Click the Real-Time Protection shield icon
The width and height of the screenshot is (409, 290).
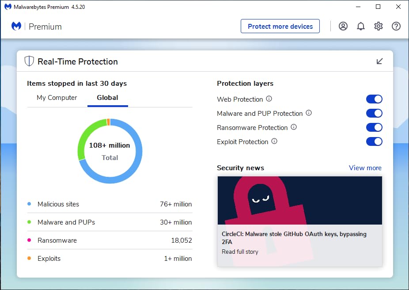[x=29, y=61]
